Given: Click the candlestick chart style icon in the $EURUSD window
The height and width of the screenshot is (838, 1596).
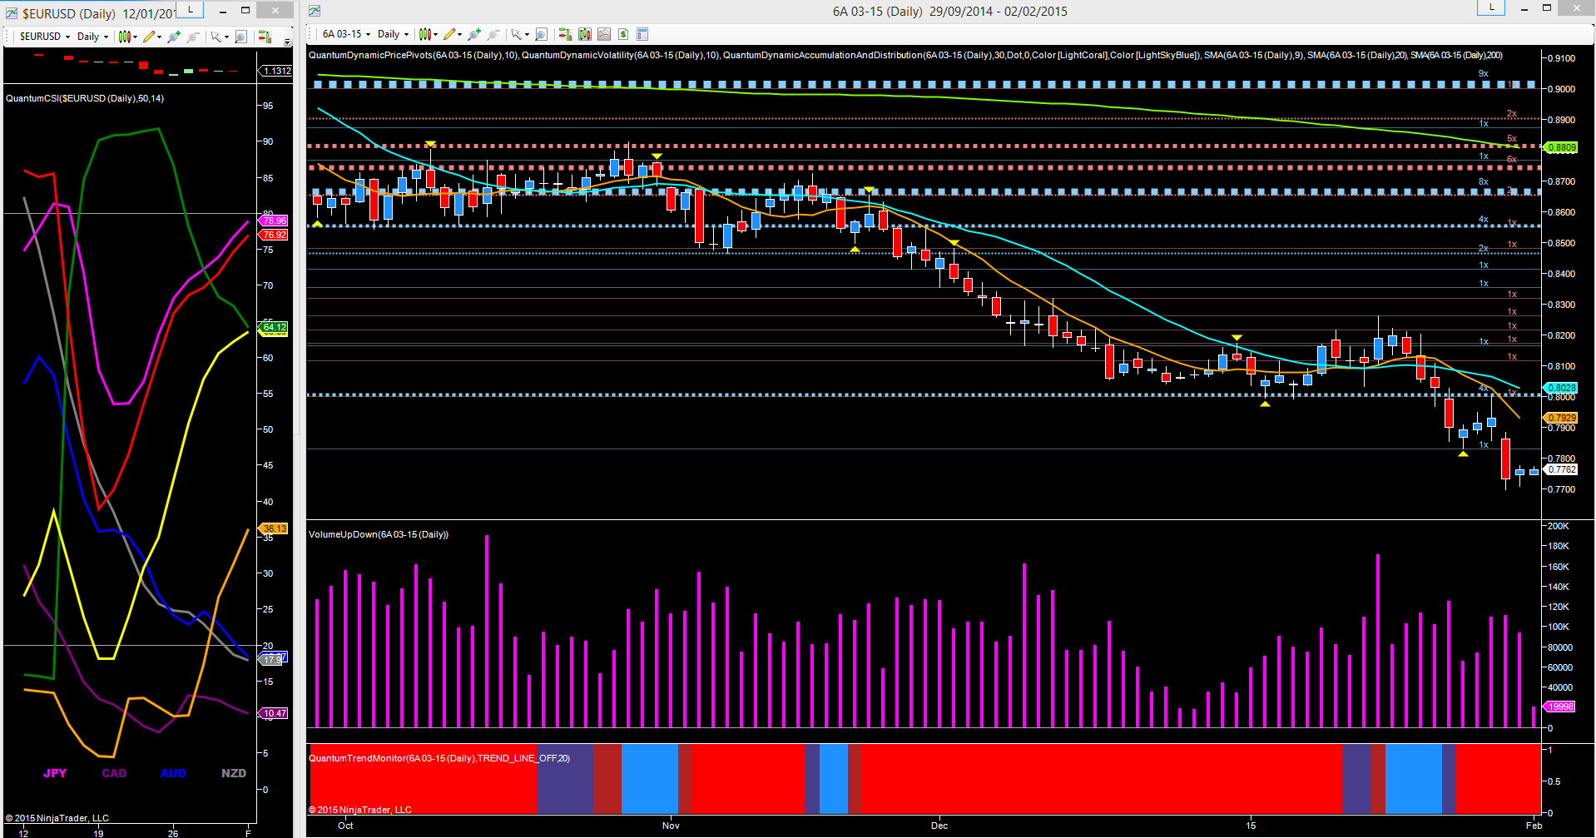Looking at the screenshot, I should [x=124, y=37].
